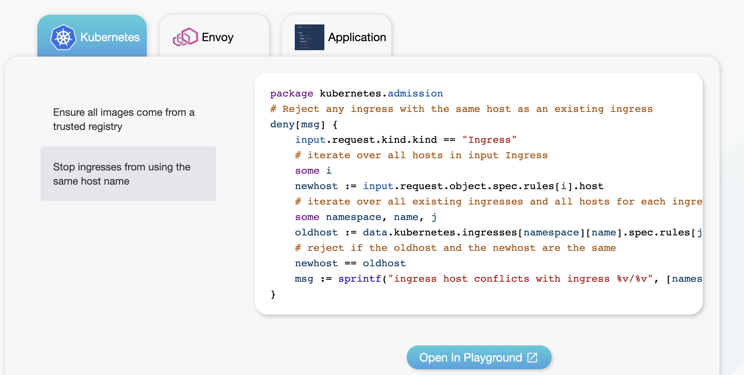Image resolution: width=744 pixels, height=375 pixels.
Task: Click the sprintf function call in code
Action: (x=360, y=279)
